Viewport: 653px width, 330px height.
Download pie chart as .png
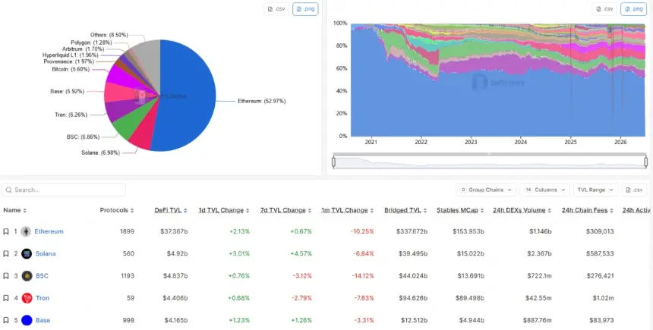click(x=305, y=9)
